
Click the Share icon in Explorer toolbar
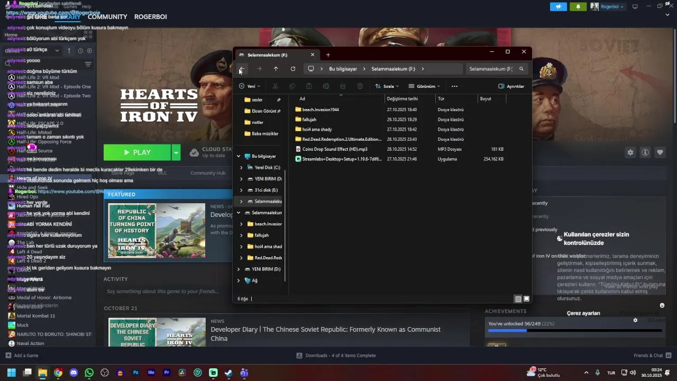(343, 86)
